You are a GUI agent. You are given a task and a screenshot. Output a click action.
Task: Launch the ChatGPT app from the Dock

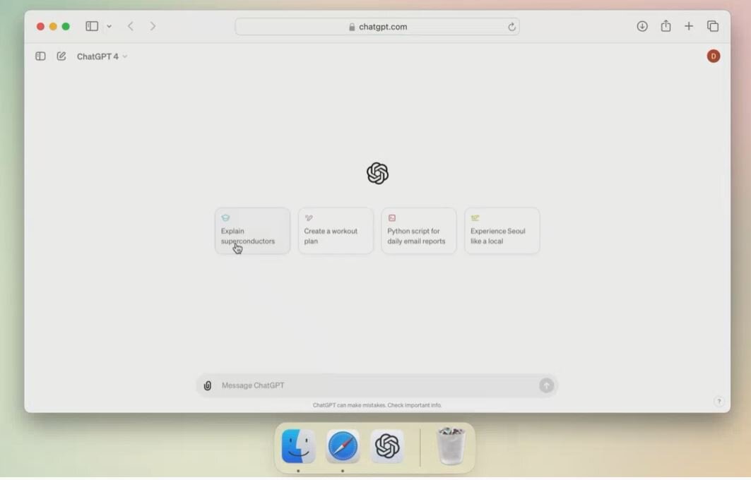[387, 447]
